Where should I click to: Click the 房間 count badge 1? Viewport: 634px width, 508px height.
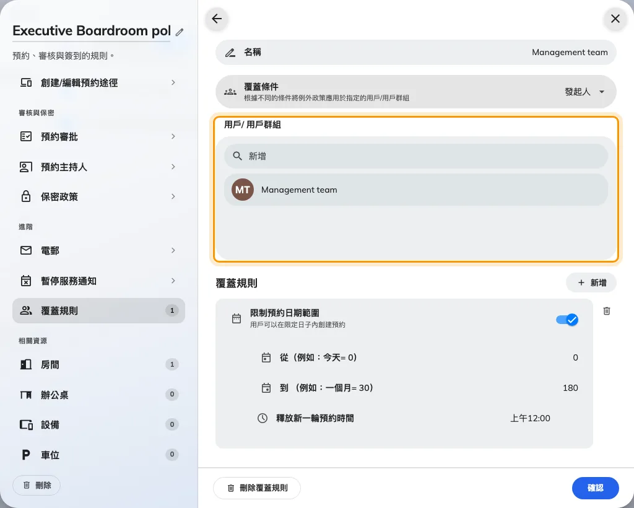172,364
